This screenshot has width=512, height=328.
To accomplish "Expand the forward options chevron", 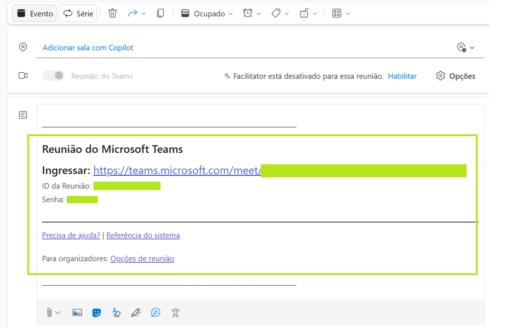I will coord(143,14).
